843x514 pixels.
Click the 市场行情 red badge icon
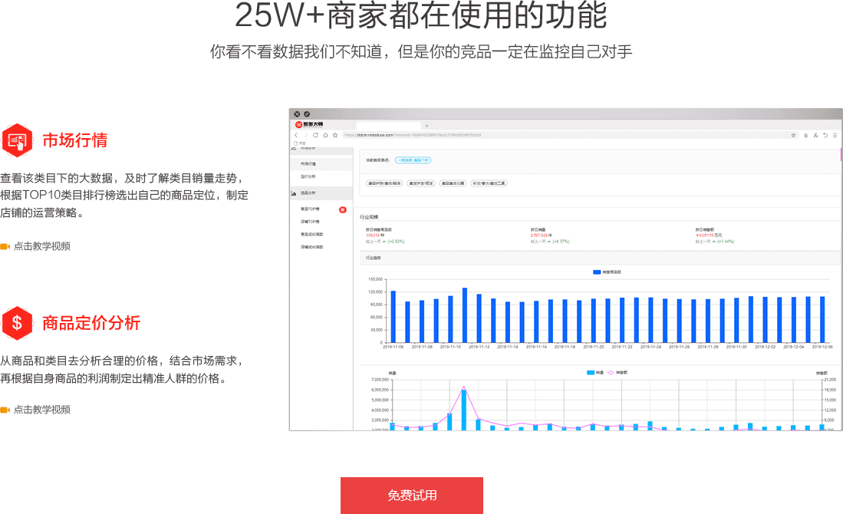16,140
